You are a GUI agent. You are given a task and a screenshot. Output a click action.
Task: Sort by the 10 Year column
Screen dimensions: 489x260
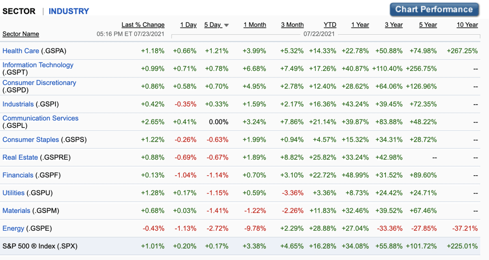click(x=467, y=25)
